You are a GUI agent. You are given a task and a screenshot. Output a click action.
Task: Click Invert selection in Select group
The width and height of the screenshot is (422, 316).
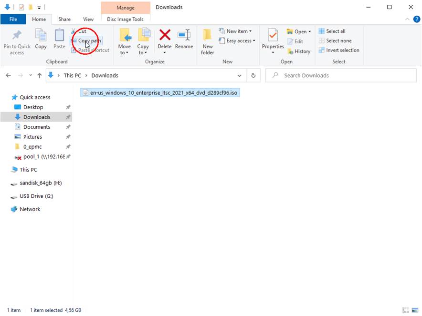339,50
